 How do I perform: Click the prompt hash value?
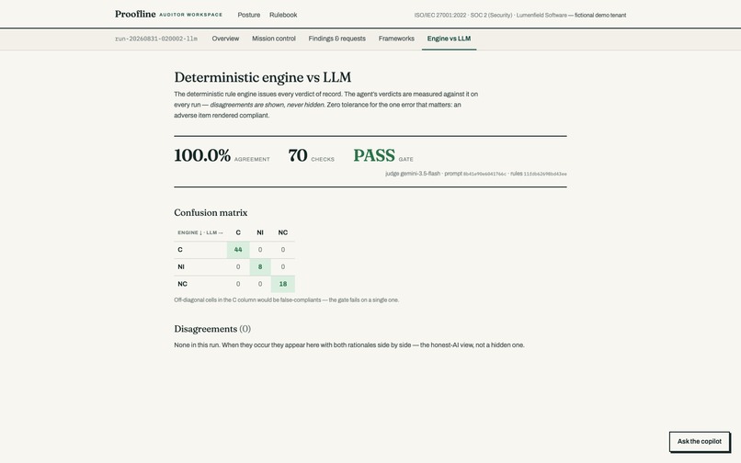[484, 174]
